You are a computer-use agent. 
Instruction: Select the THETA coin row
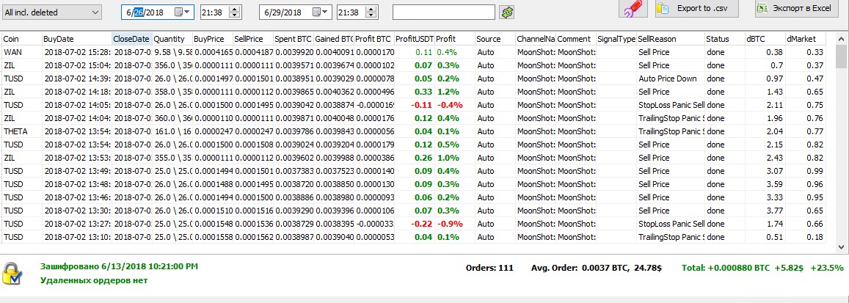[414, 131]
